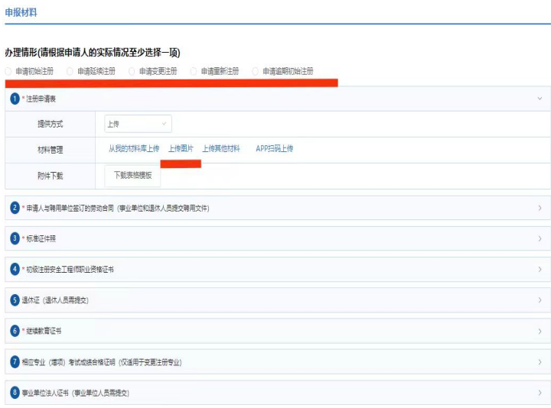Expand the 初级注册安全工程师职业资格证书 section arrow
Viewport: 551px width, 408px height.
540,270
